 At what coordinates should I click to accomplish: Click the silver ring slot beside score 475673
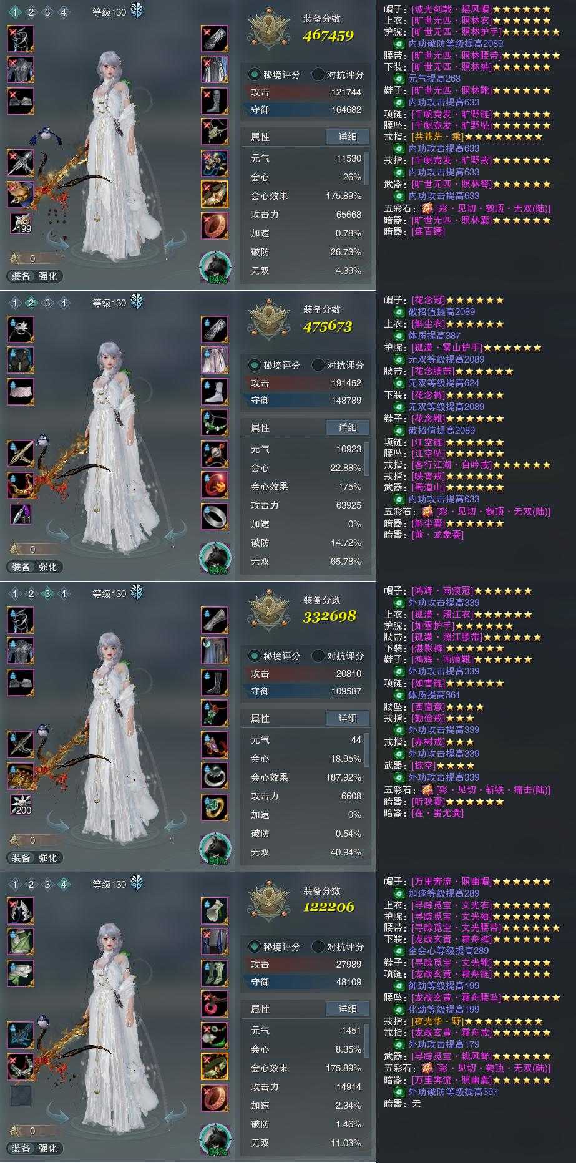215,517
